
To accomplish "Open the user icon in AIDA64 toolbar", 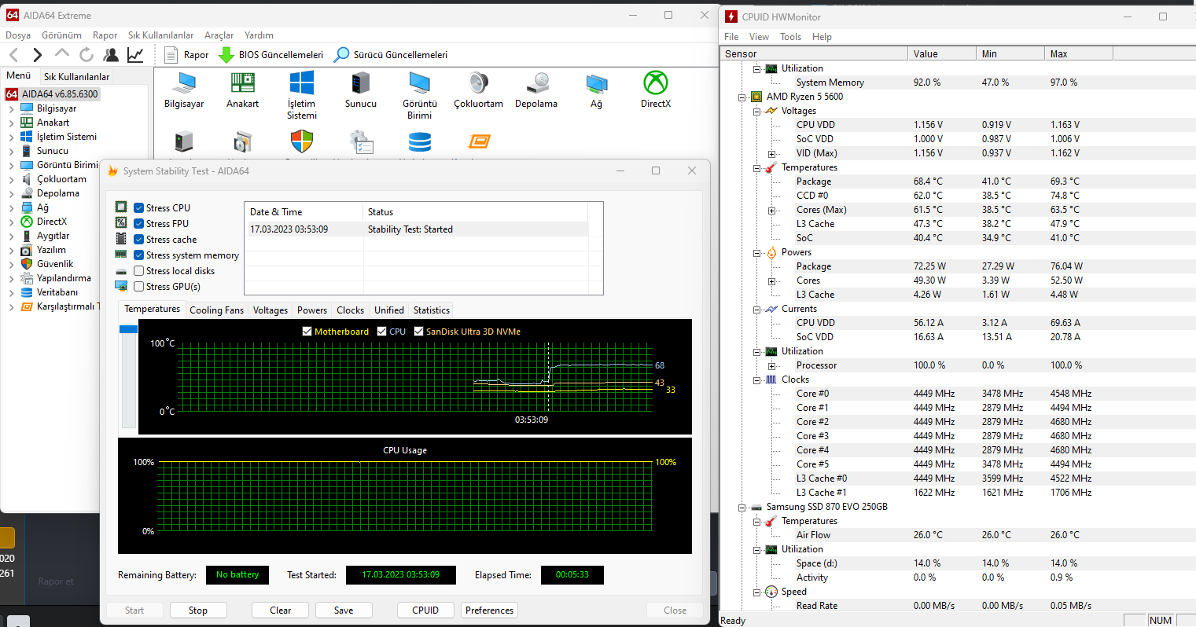I will (x=111, y=54).
